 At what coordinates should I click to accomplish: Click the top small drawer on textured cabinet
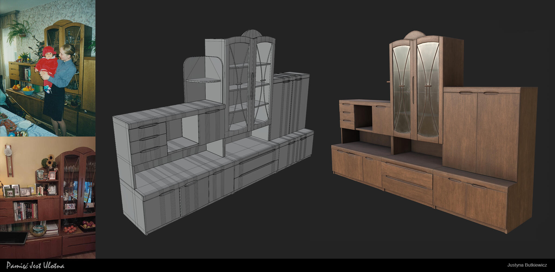coord(347,104)
